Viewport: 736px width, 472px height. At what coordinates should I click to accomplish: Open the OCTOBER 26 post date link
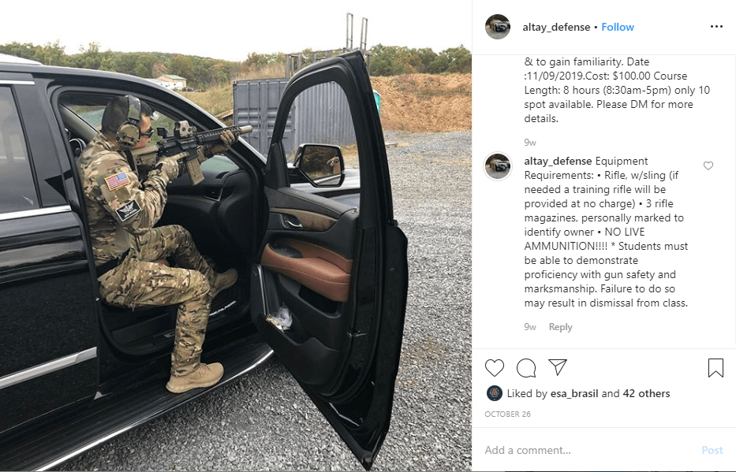point(507,414)
